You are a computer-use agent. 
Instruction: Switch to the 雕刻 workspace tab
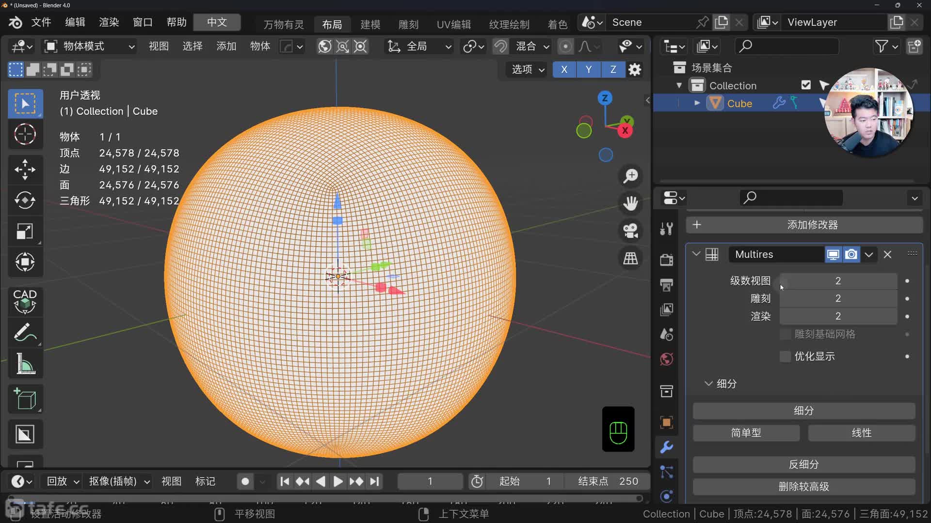coord(408,24)
